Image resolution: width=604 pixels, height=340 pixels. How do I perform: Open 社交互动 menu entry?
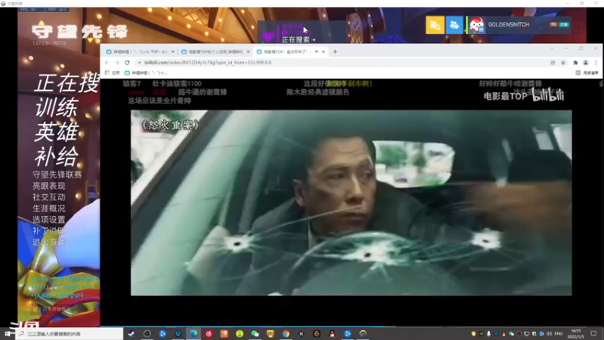49,197
